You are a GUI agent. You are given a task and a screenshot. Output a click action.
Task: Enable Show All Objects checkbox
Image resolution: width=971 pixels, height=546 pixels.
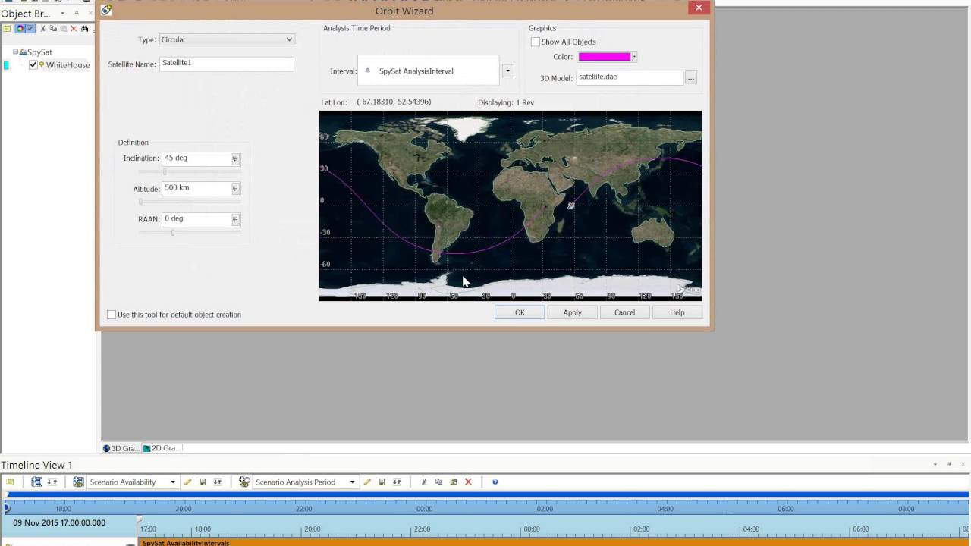[x=536, y=42]
